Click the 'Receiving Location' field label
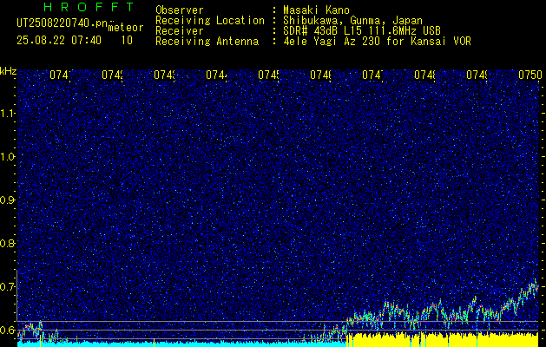This screenshot has width=546, height=347. [x=210, y=21]
